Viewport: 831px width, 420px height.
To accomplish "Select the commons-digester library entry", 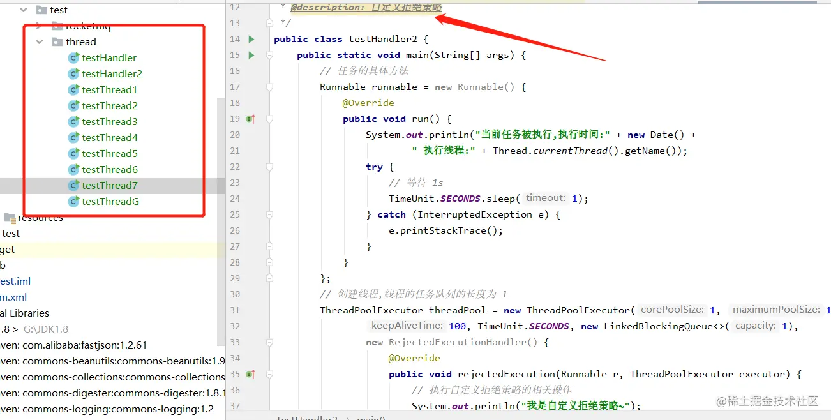I will coord(112,393).
